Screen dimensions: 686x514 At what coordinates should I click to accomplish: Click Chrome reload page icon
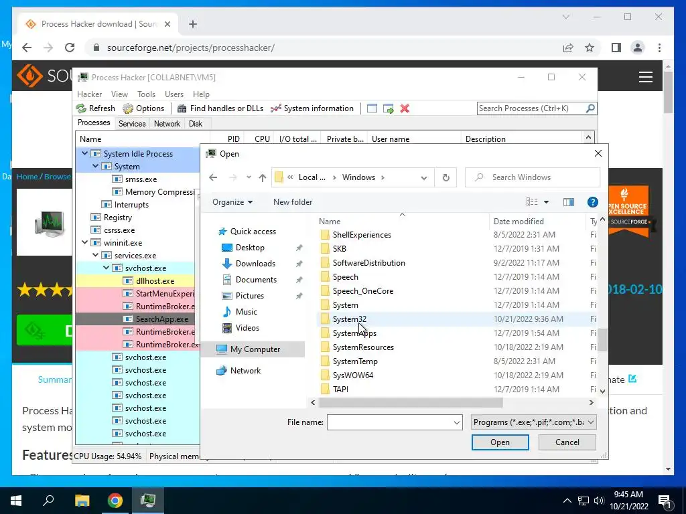[70, 48]
